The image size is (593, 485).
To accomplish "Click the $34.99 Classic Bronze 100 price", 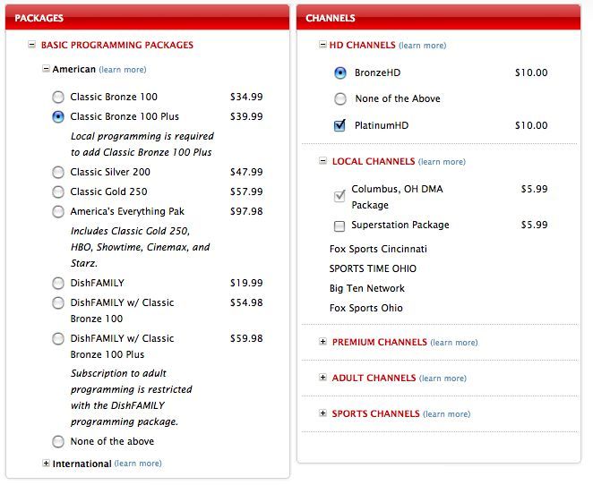I will [x=246, y=97].
